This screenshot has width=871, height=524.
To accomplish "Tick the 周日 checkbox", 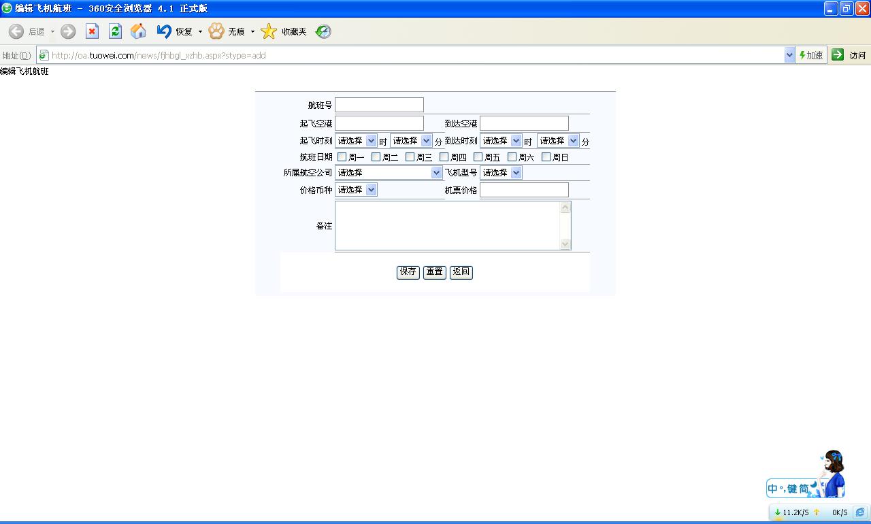I will pyautogui.click(x=546, y=157).
